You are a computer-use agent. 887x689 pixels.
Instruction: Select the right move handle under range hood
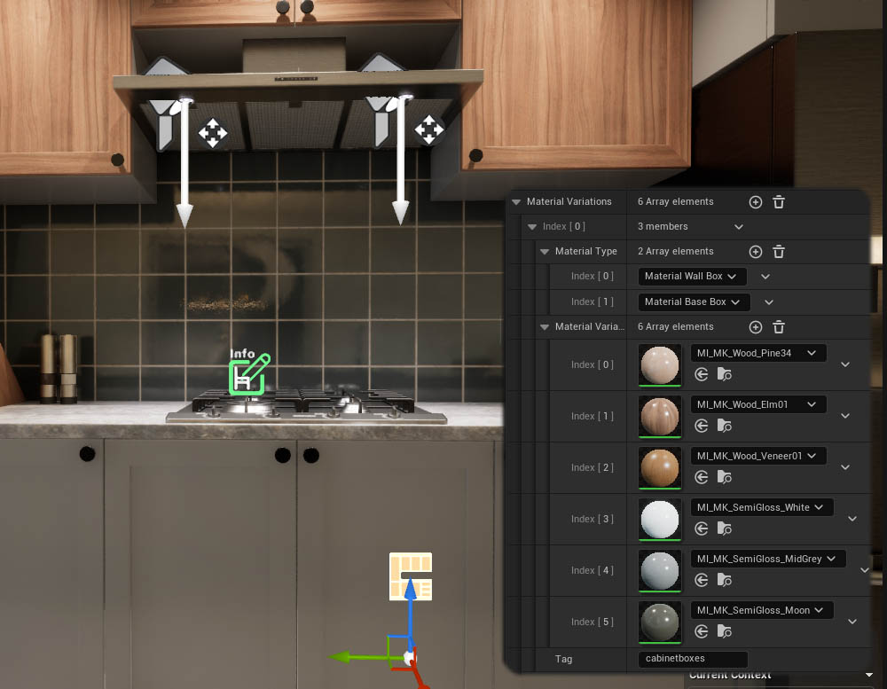[x=428, y=129]
